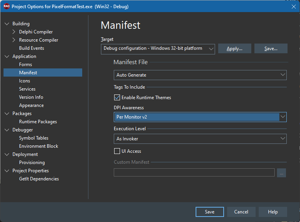The height and width of the screenshot is (222, 300).
Task: Cancel the Project Options dialog
Action: 241,212
